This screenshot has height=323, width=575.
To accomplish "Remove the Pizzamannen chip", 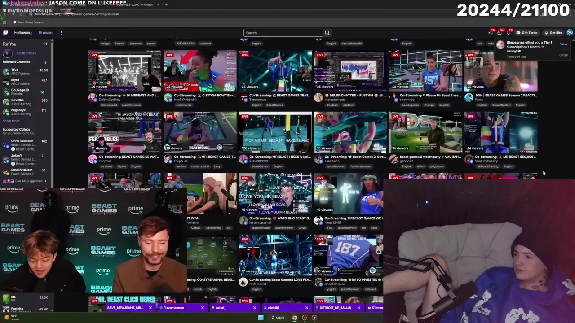I will [203, 308].
